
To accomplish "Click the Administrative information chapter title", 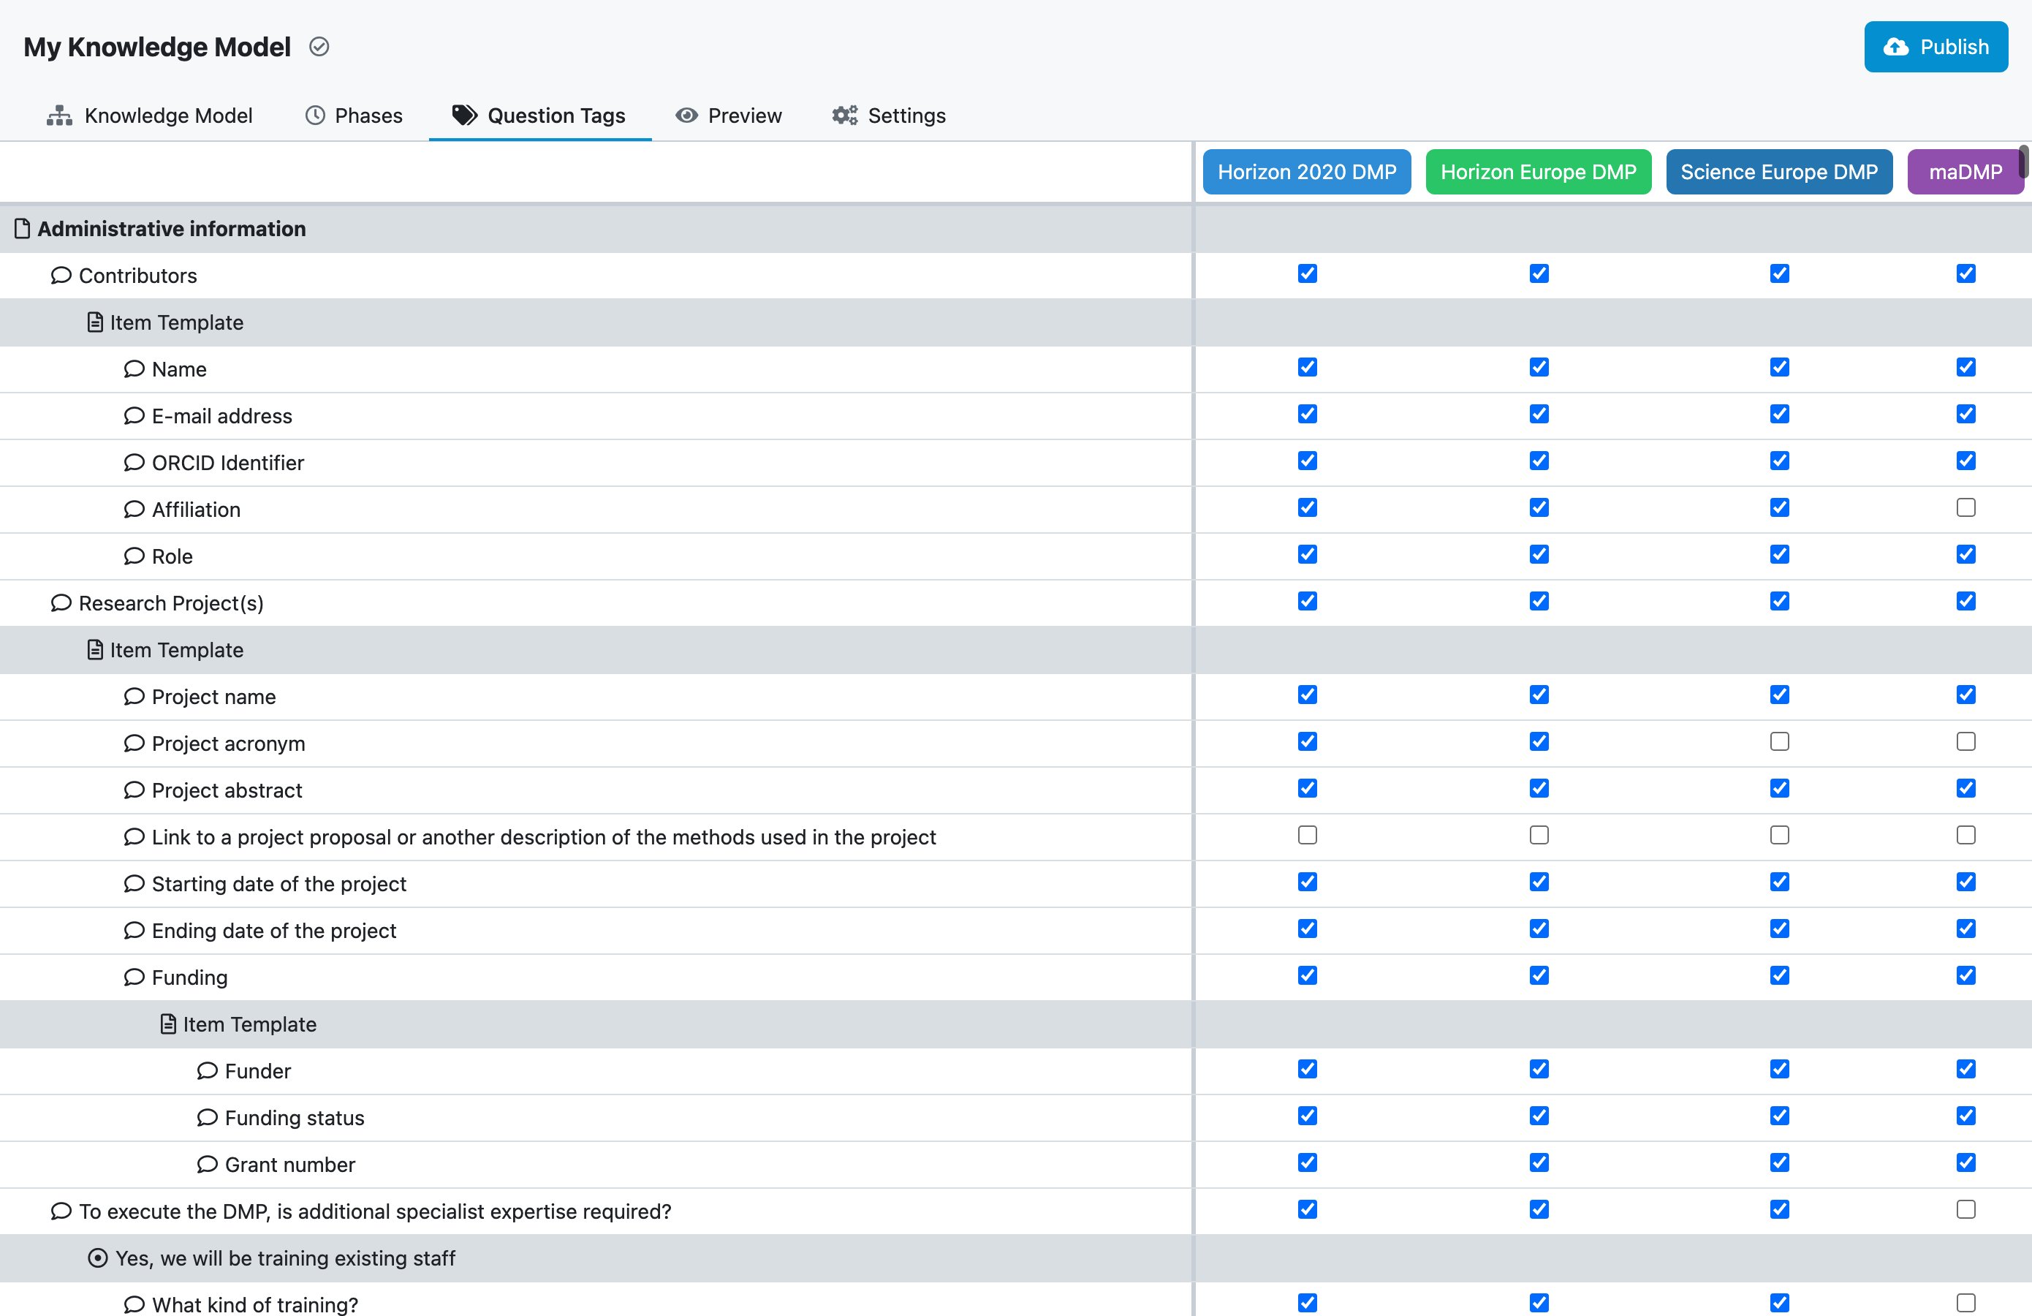I will click(172, 229).
